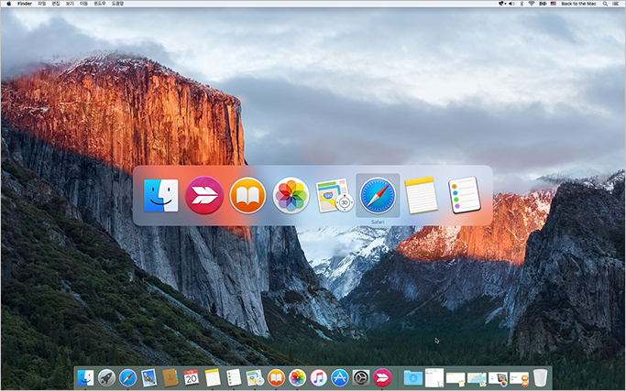Open the 파일 menu
Image resolution: width=626 pixels, height=391 pixels.
pyautogui.click(x=41, y=4)
